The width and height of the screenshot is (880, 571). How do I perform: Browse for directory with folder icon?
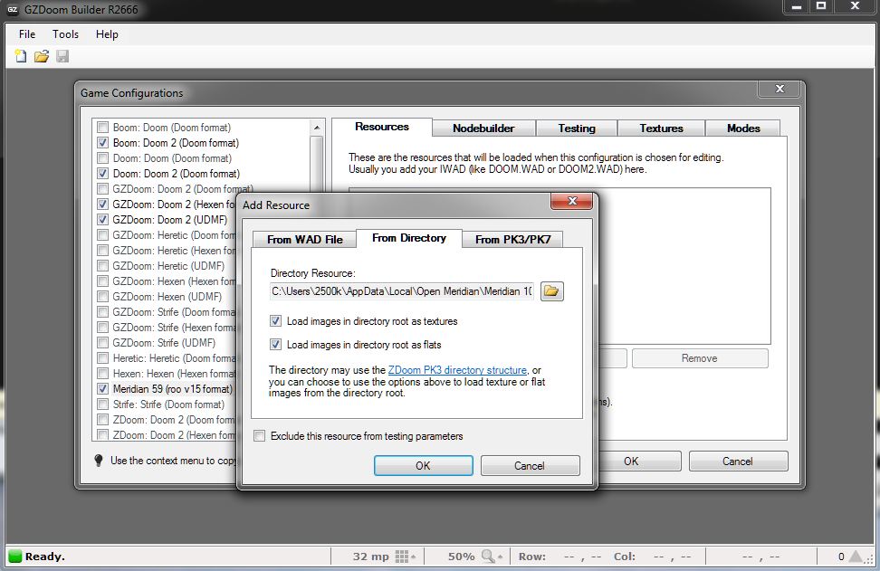[551, 291]
